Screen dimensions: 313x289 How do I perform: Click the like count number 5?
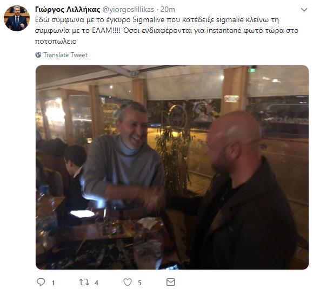(x=139, y=283)
